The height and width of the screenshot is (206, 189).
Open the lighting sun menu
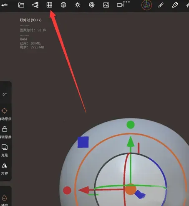[78, 5]
